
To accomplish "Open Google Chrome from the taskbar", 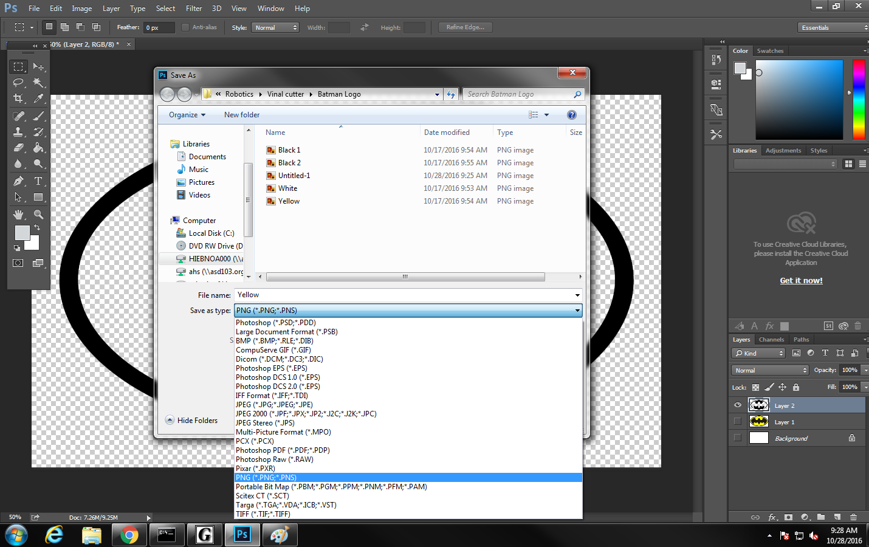I will 129,534.
